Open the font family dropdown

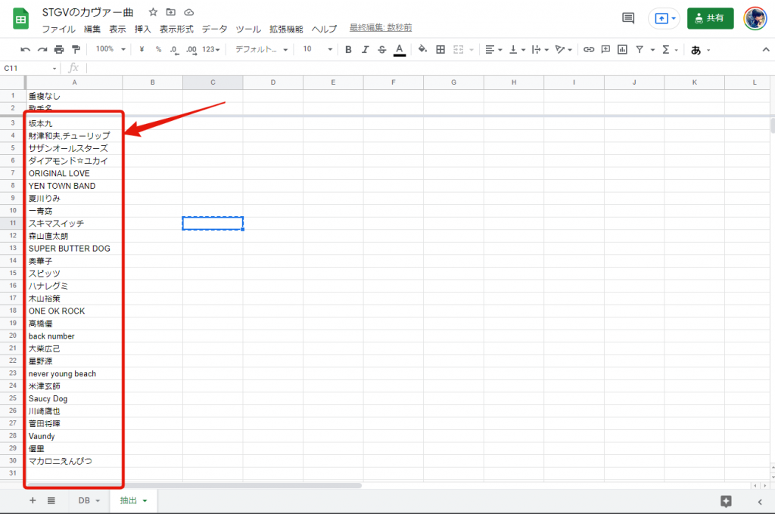tap(261, 49)
